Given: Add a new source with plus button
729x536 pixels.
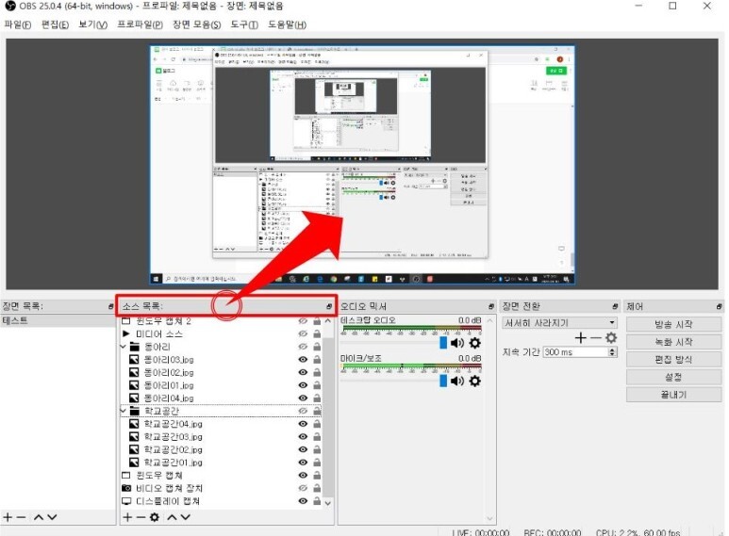Looking at the screenshot, I should point(127,517).
